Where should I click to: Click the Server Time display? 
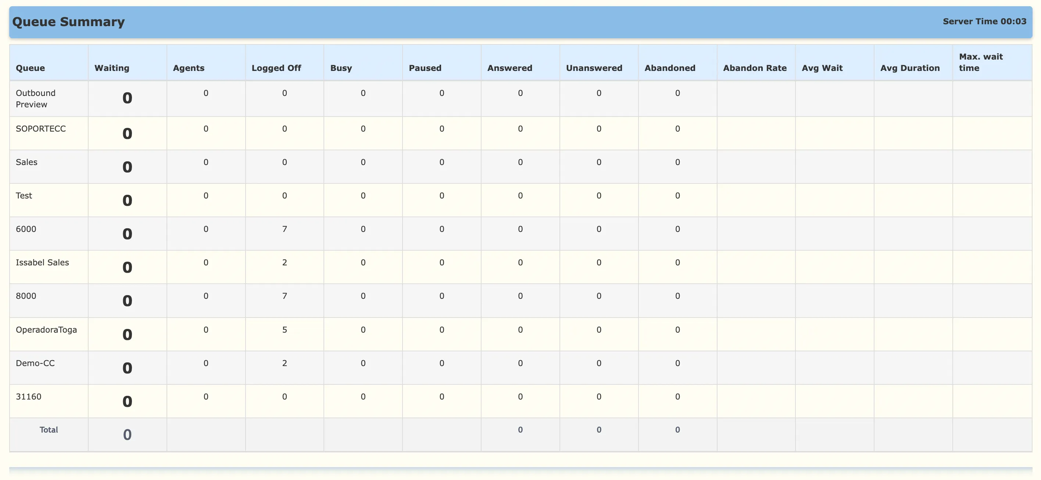click(x=984, y=21)
